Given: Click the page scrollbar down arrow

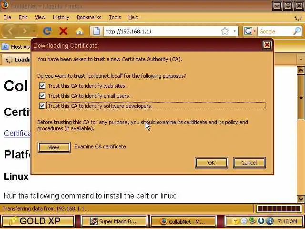Looking at the screenshot, I should tap(301, 199).
